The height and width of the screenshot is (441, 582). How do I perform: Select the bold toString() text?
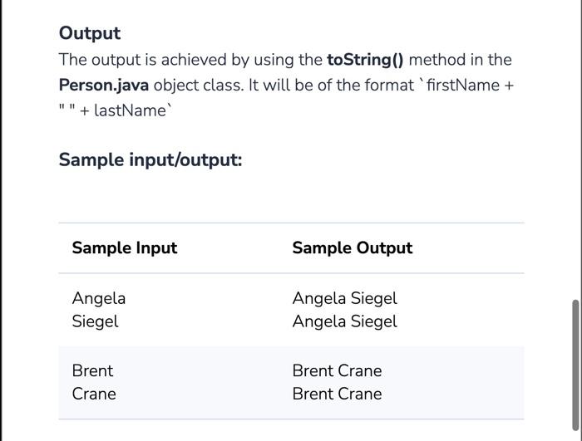365,60
